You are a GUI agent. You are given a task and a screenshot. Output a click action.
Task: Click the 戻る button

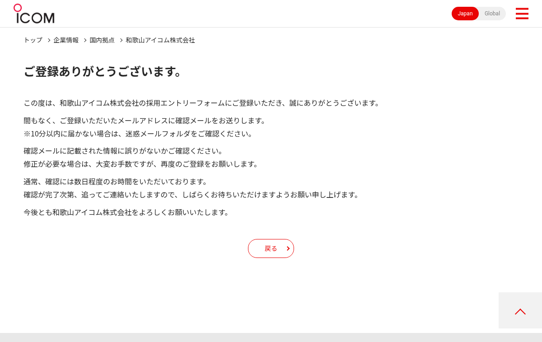pos(271,248)
